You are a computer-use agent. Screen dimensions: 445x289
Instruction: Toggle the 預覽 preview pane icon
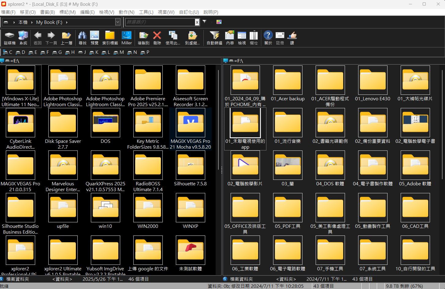tap(95, 38)
